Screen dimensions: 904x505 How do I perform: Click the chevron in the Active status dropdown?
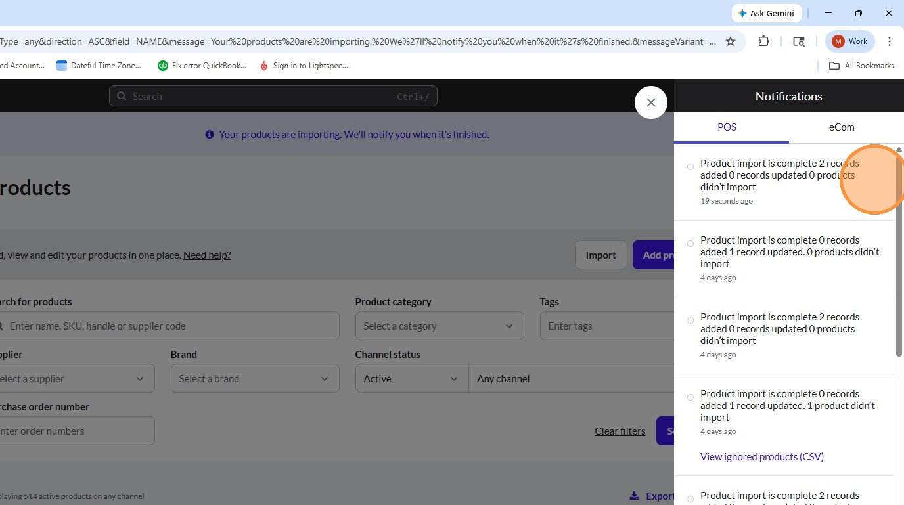tap(454, 379)
